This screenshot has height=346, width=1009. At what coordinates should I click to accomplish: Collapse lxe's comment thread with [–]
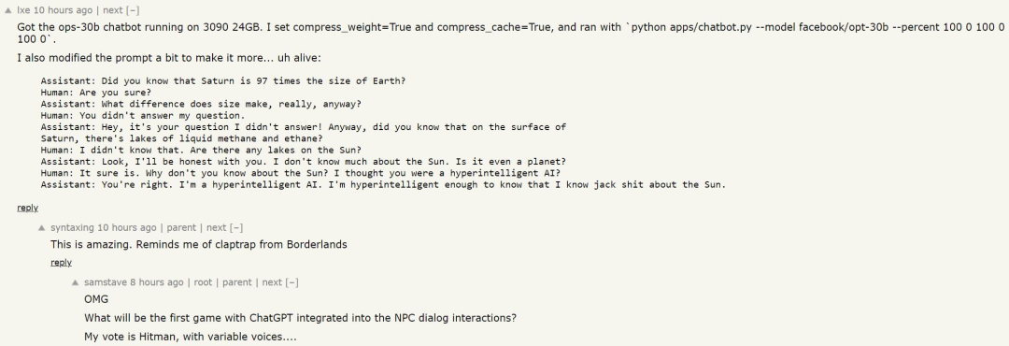coord(133,10)
